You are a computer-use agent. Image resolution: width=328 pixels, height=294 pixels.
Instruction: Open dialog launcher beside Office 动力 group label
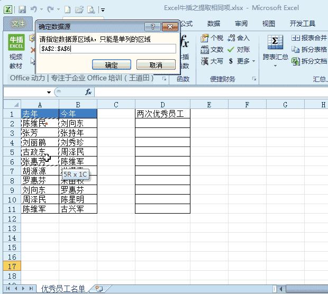(x=164, y=79)
